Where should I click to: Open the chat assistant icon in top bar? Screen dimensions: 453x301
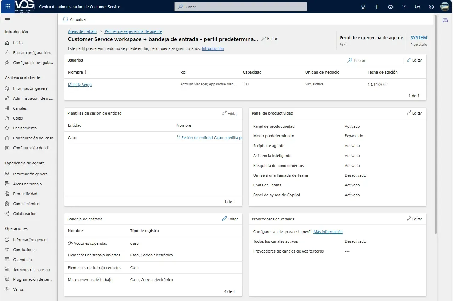click(418, 7)
